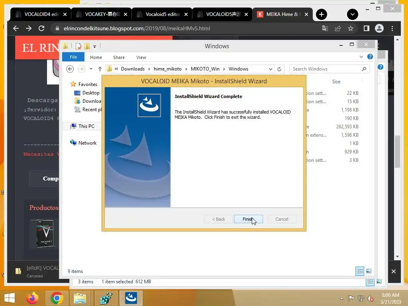Click hime_mikoto in the address breadcrumb
The width and height of the screenshot is (408, 306).
168,69
